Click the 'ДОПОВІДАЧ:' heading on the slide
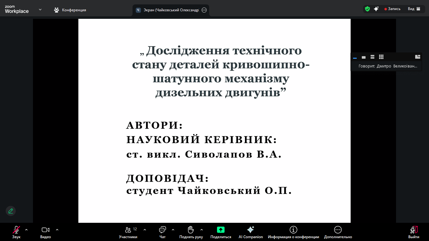The height and width of the screenshot is (241, 429). (x=168, y=179)
